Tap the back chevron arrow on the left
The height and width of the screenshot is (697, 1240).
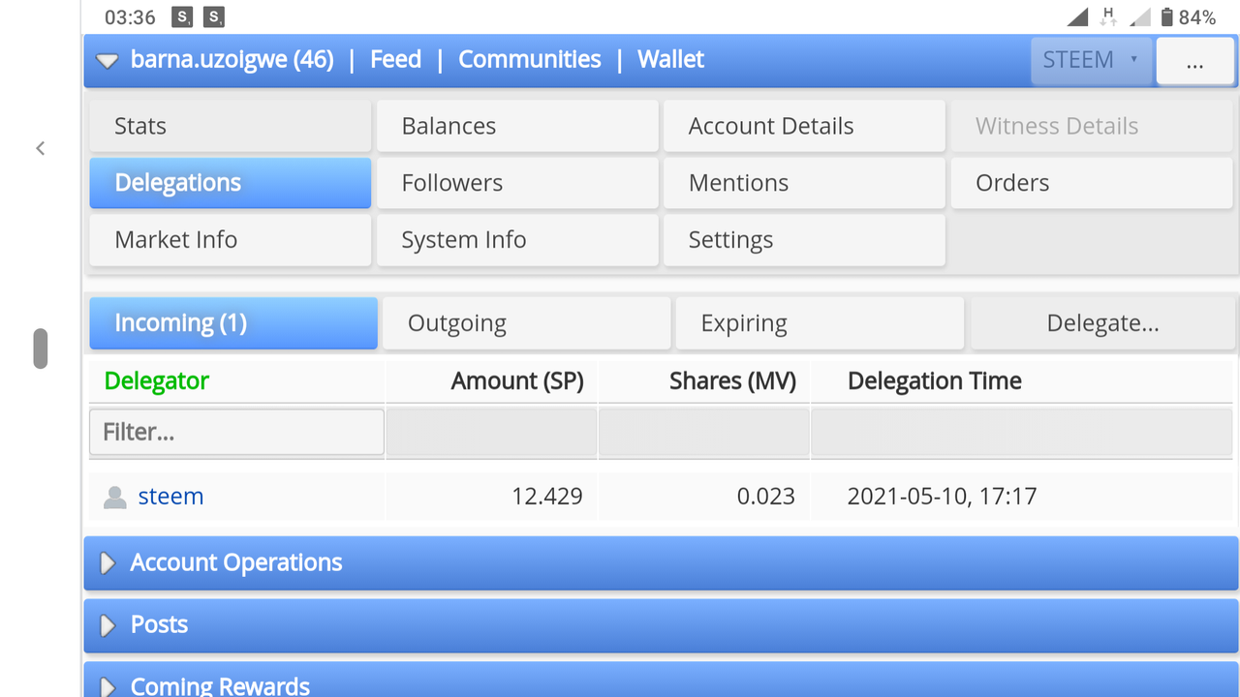[x=40, y=148]
